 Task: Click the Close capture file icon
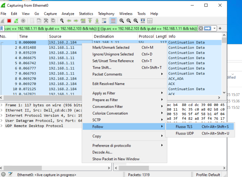(x=46, y=21)
